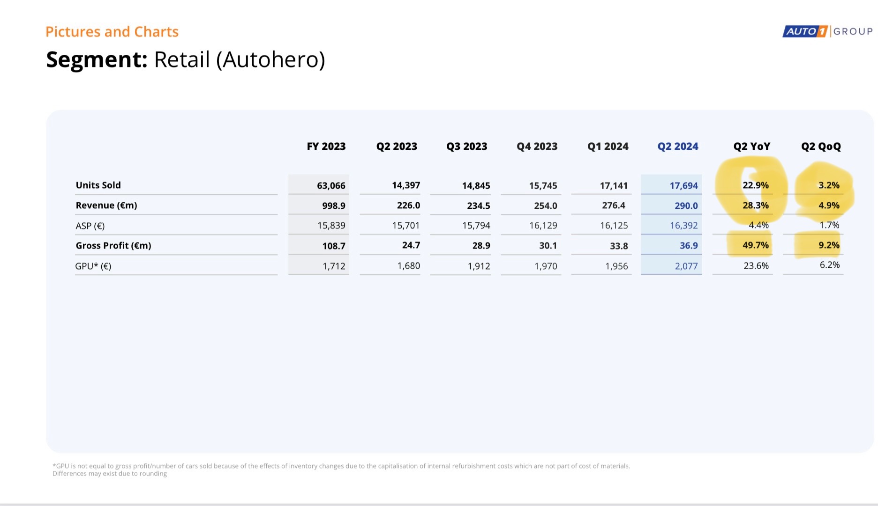Click the "Segment: Retail (Autohero)" title
The image size is (878, 506).
click(x=185, y=60)
